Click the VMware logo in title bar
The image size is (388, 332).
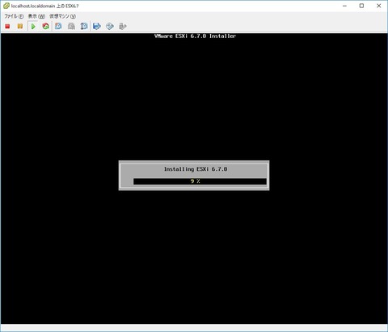(x=6, y=6)
